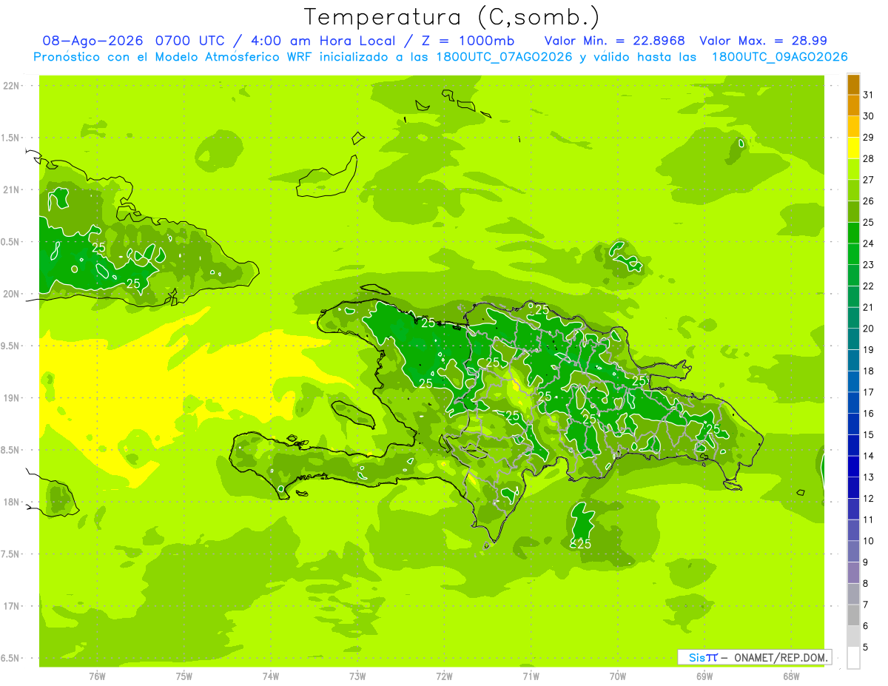Screen dimensions: 888x686
Task: Click the colorbar label '5'
Action: pos(865,648)
